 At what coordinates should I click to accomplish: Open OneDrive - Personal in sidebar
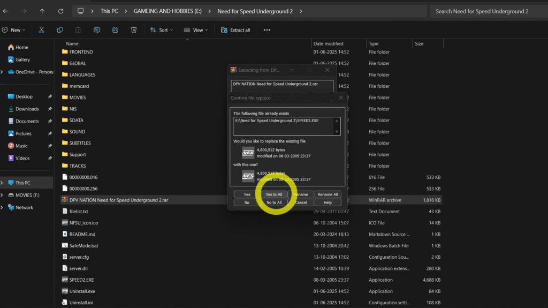[30, 72]
